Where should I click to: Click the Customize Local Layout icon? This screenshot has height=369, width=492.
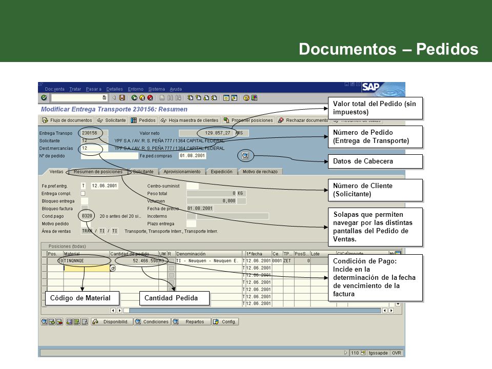point(254,98)
